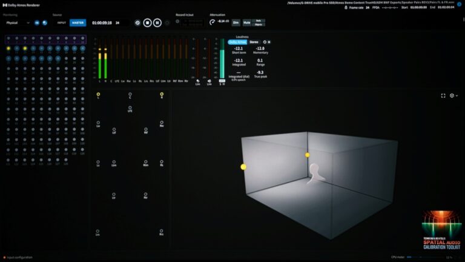Click the pause transport button
This screenshot has width=465, height=262.
157,23
